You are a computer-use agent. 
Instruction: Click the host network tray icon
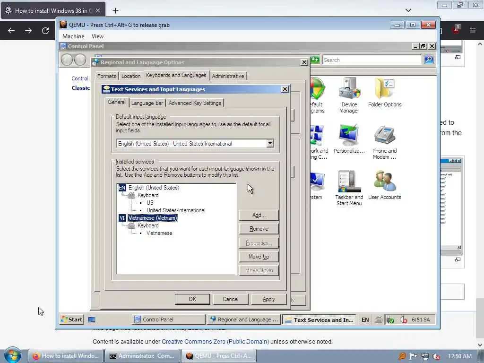(x=425, y=356)
